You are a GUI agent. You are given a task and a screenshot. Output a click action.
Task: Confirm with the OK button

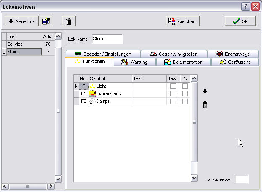click(240, 21)
